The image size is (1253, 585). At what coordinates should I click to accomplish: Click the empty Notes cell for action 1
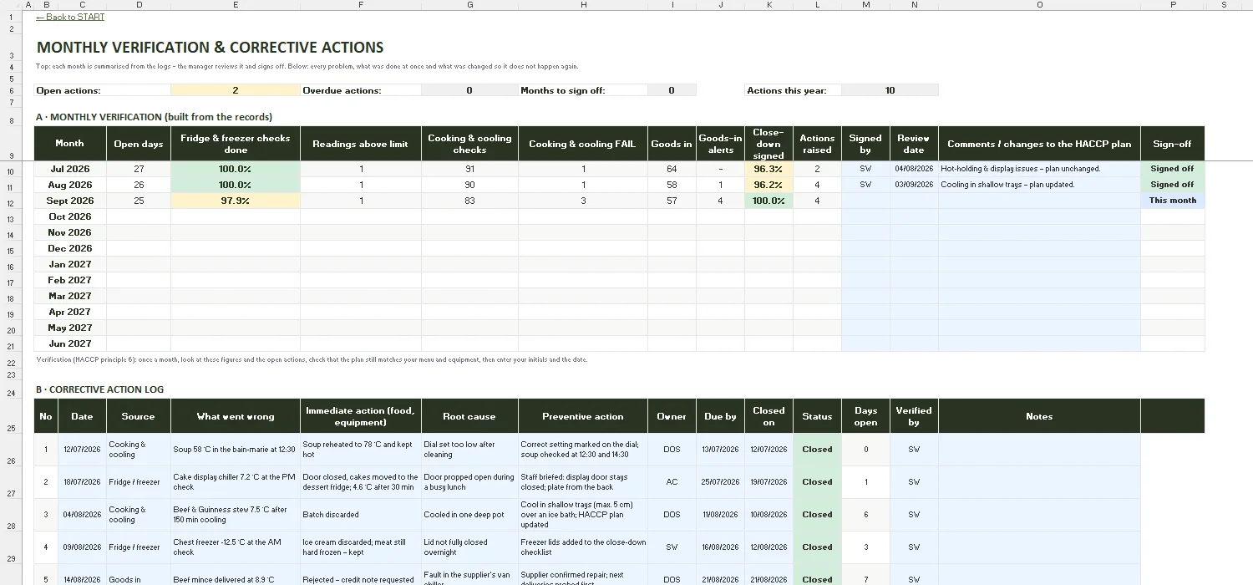pos(1039,450)
